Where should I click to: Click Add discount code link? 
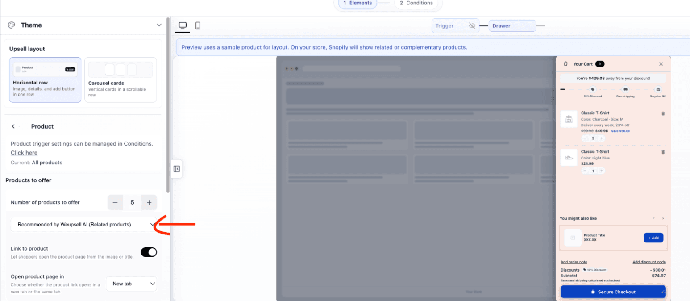click(x=649, y=262)
